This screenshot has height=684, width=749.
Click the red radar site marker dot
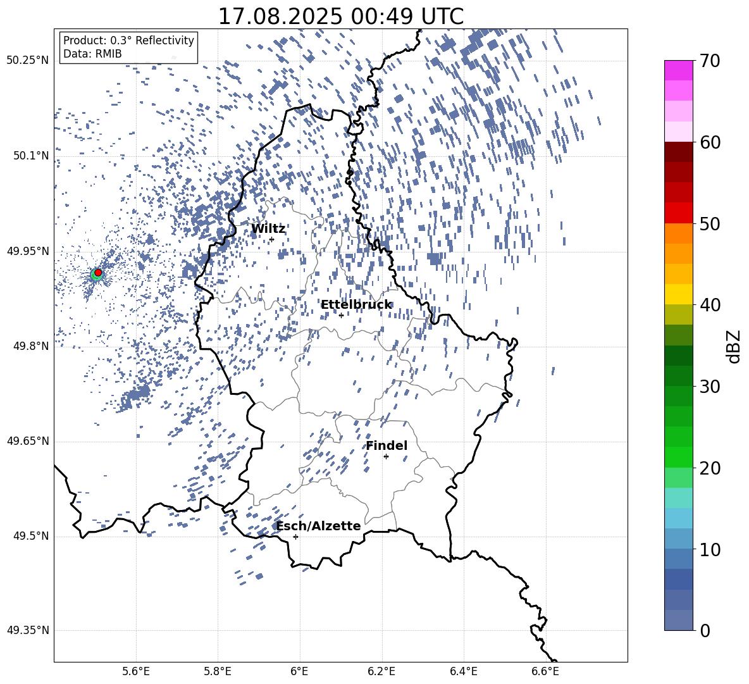(98, 273)
